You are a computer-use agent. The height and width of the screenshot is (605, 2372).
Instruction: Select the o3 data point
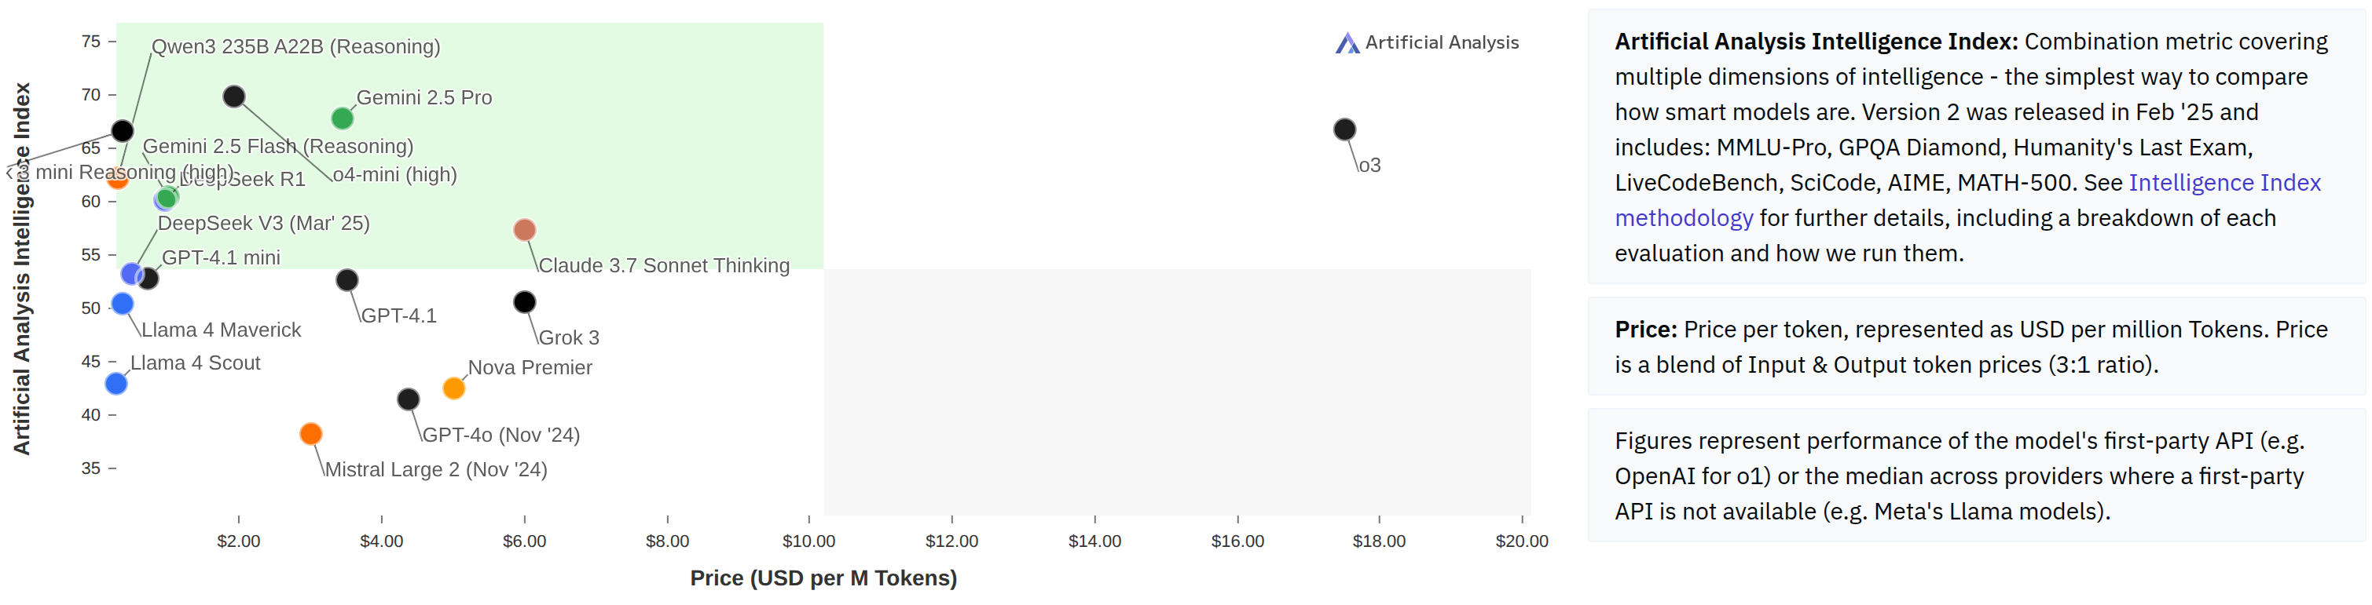pyautogui.click(x=1344, y=129)
